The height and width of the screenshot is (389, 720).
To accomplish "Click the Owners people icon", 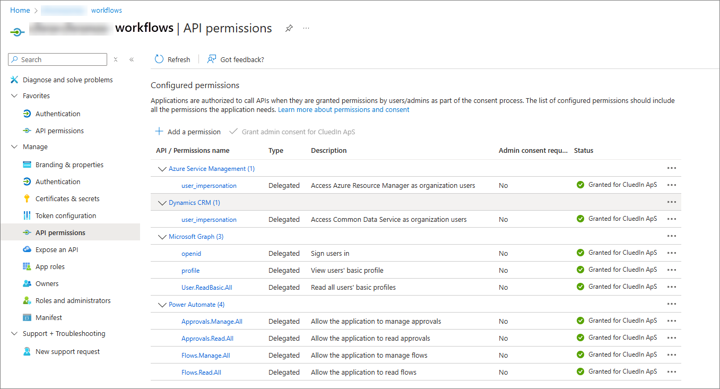I will pyautogui.click(x=27, y=283).
